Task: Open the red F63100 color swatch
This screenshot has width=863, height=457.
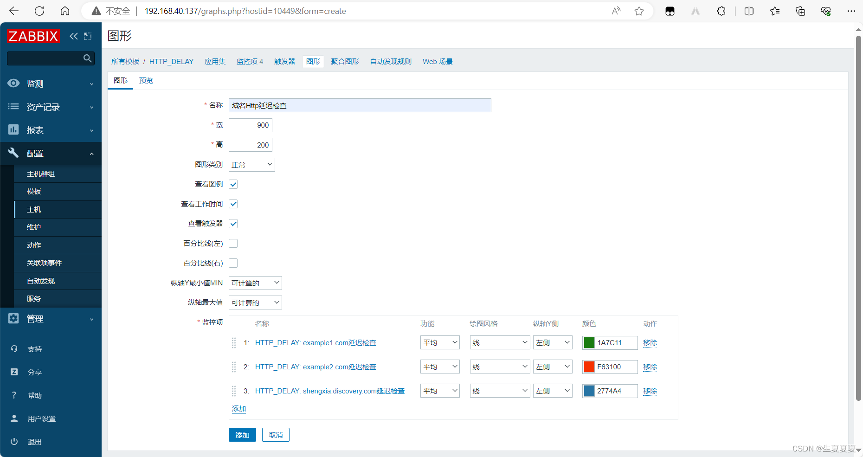Action: 589,367
